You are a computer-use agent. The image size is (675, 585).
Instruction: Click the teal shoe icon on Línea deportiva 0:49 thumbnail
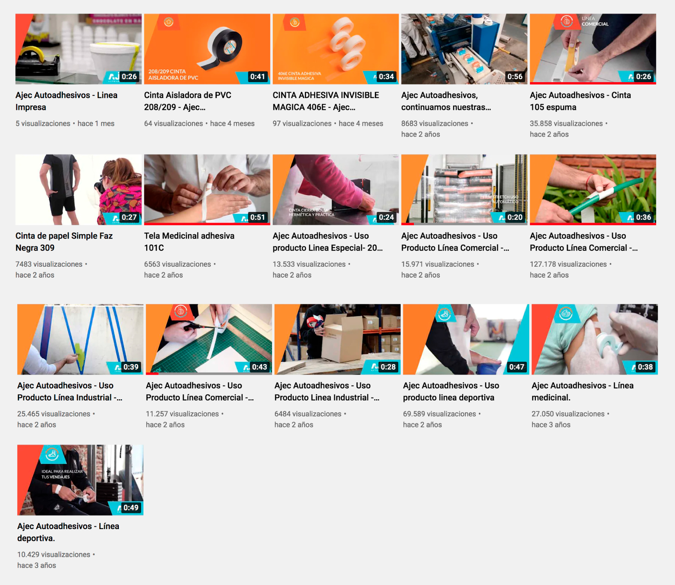click(x=52, y=454)
